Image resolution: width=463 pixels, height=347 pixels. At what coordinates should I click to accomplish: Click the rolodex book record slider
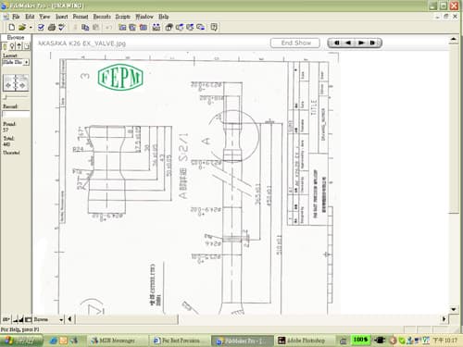click(16, 82)
